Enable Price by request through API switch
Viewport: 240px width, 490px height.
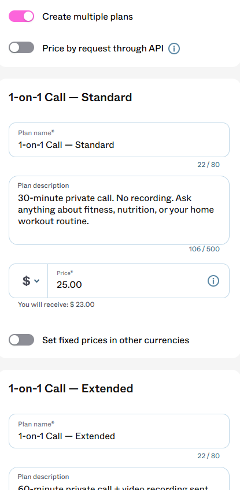pos(21,47)
